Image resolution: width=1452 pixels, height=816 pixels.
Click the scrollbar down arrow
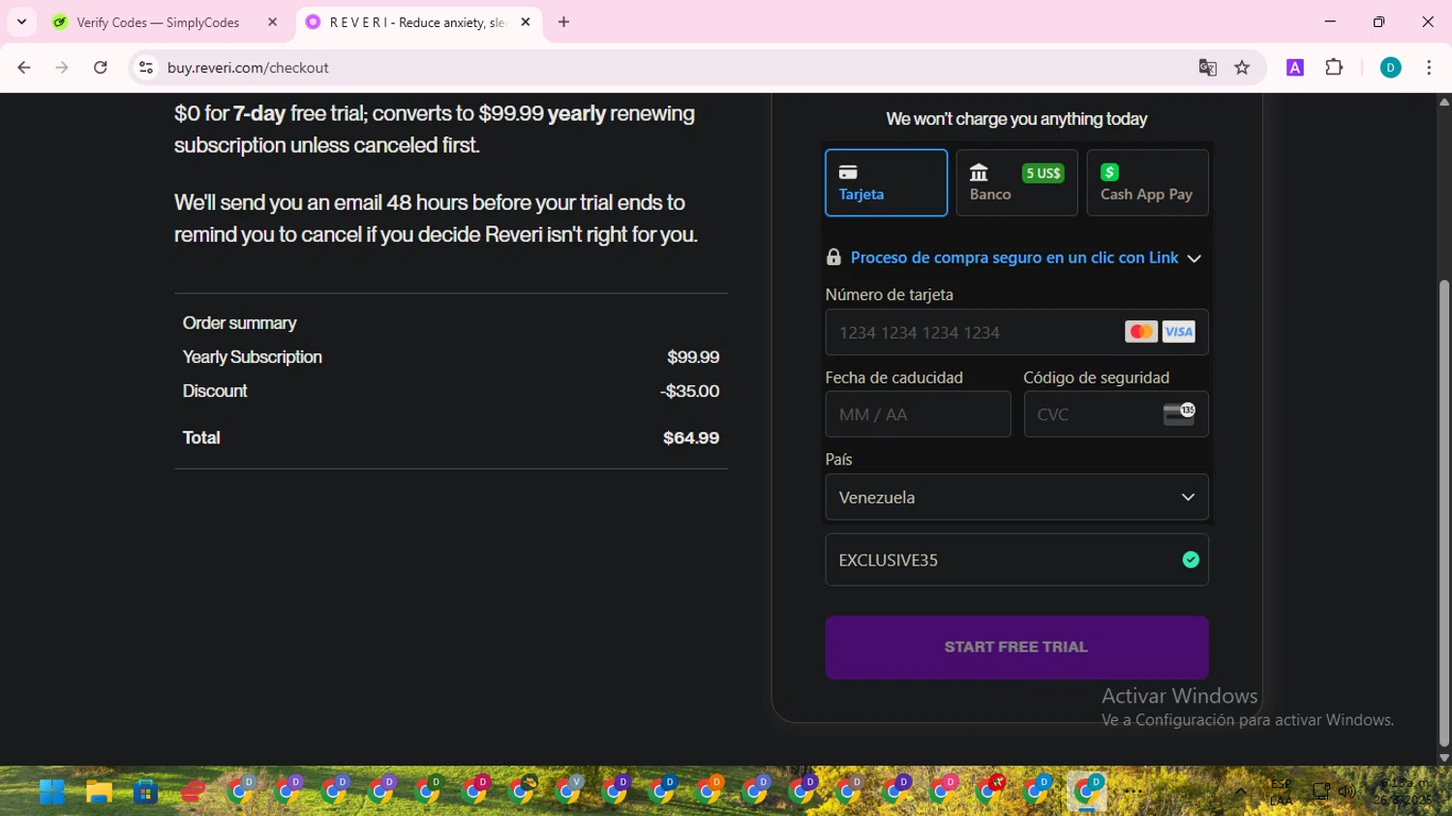pyautogui.click(x=1444, y=758)
